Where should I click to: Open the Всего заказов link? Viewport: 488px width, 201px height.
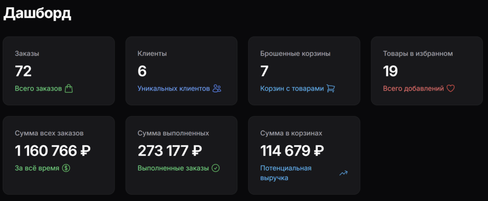[x=38, y=89]
